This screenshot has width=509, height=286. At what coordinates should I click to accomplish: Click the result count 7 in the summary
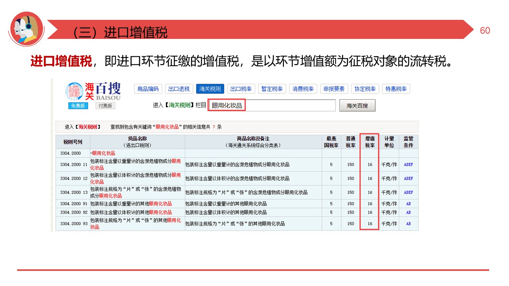click(x=214, y=127)
